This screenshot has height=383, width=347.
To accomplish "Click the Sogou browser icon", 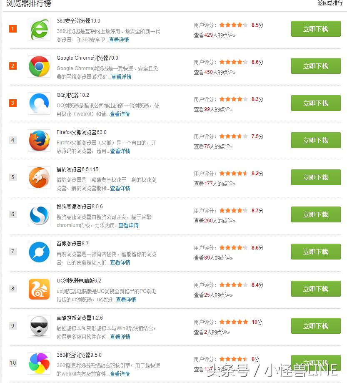I will pos(39,215).
